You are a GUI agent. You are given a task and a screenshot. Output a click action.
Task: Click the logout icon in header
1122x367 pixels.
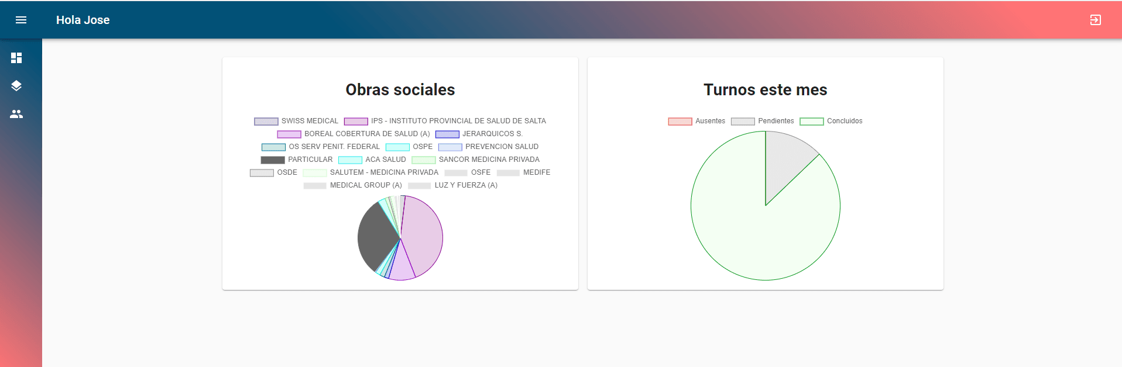1095,20
